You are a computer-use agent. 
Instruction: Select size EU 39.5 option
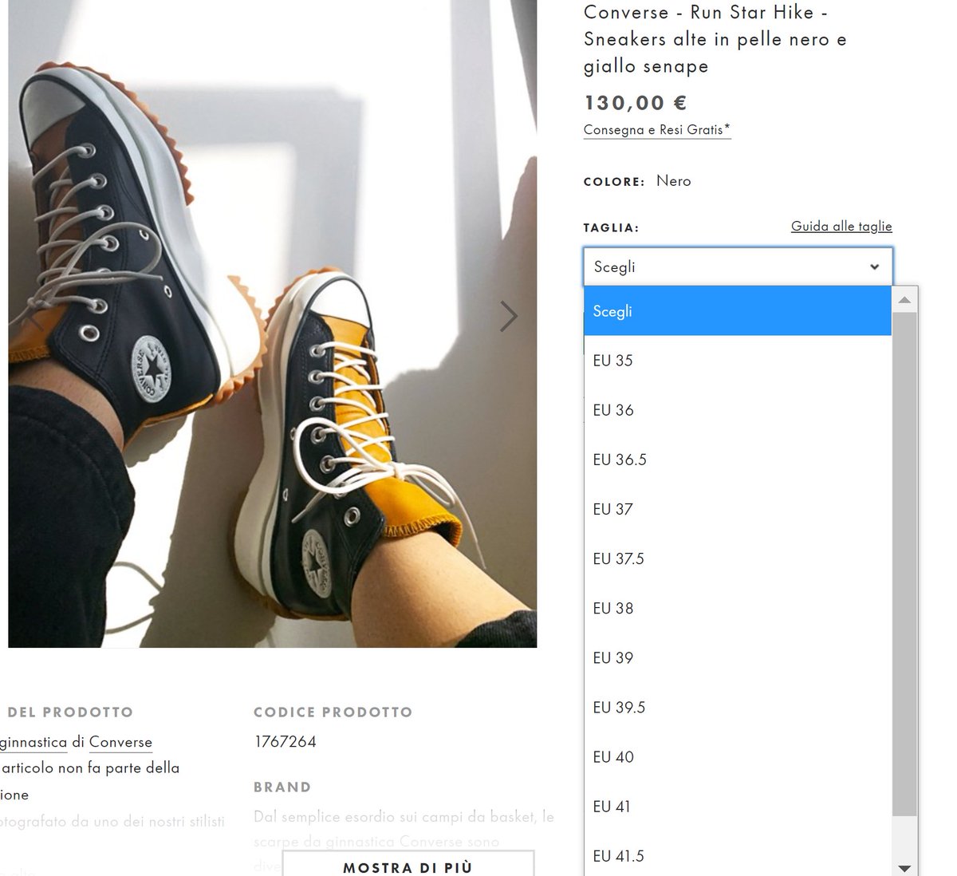pos(619,707)
